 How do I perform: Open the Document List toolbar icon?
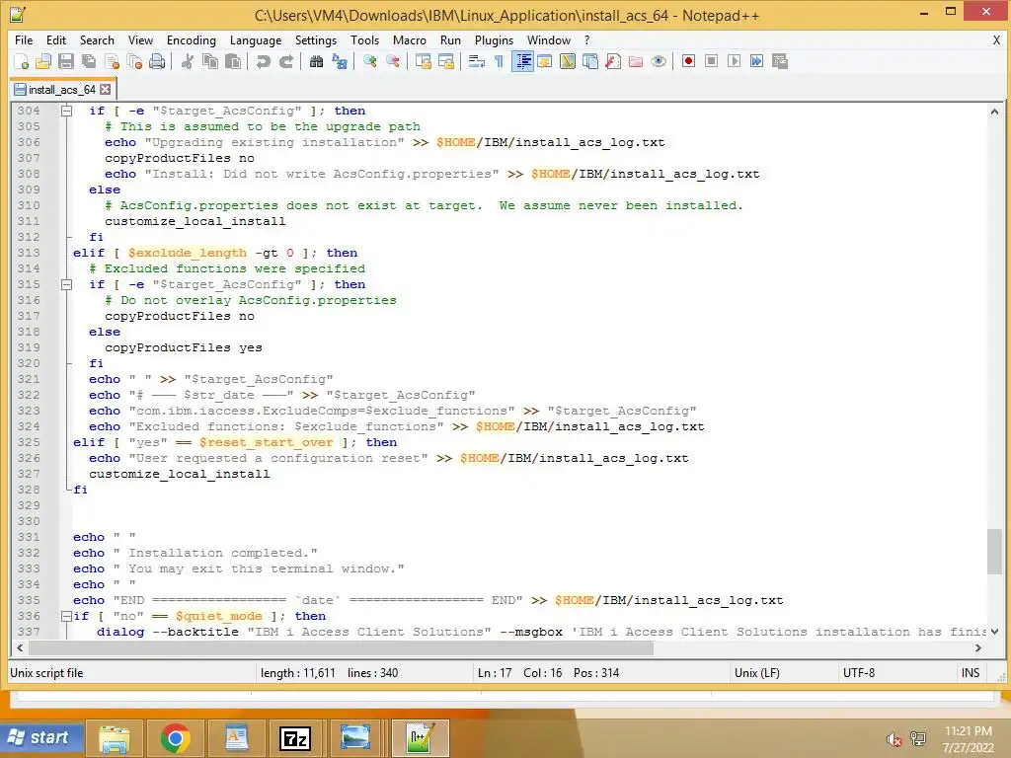pyautogui.click(x=590, y=61)
